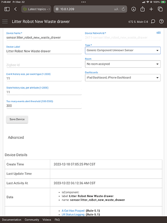167x223 pixels.
Task: Add a new Safari tab
Action: click(151, 9)
